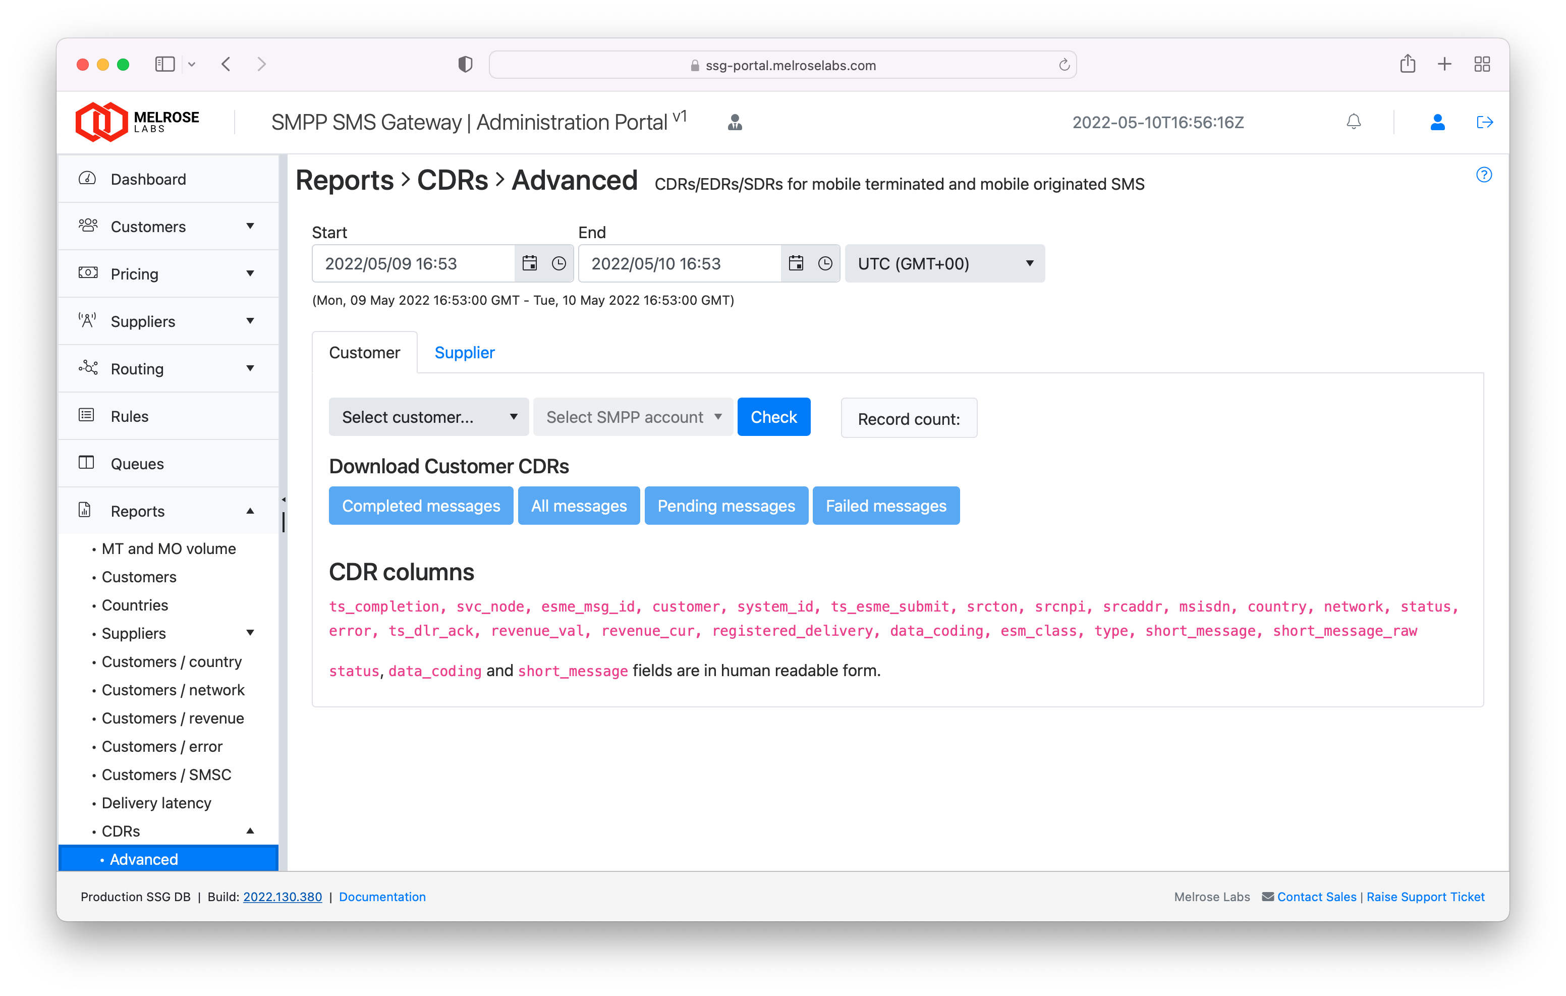This screenshot has width=1566, height=996.
Task: Click the Start date input field
Action: click(x=414, y=263)
